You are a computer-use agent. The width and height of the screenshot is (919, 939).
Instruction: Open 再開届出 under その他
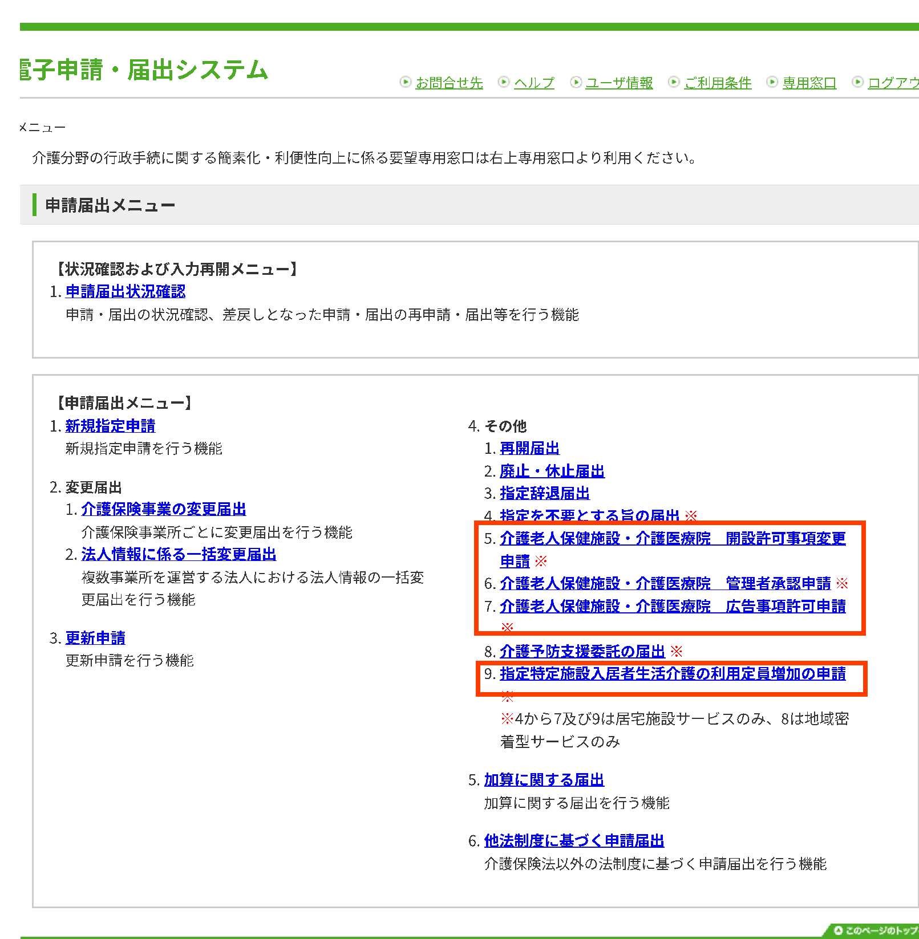click(x=529, y=448)
